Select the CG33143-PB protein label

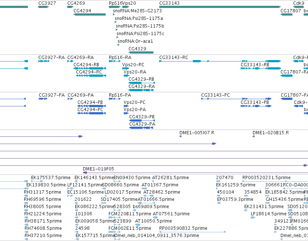[255, 102]
